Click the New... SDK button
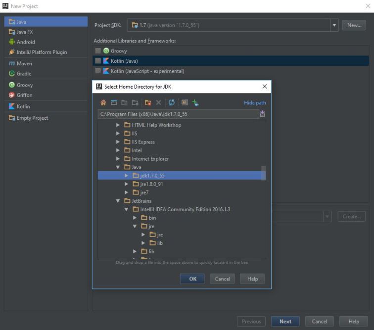374x330 pixels. 354,25
